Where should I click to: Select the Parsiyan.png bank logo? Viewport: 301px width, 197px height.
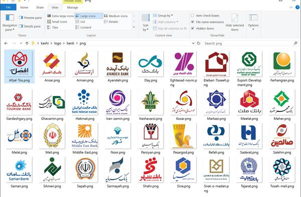(x=150, y=136)
